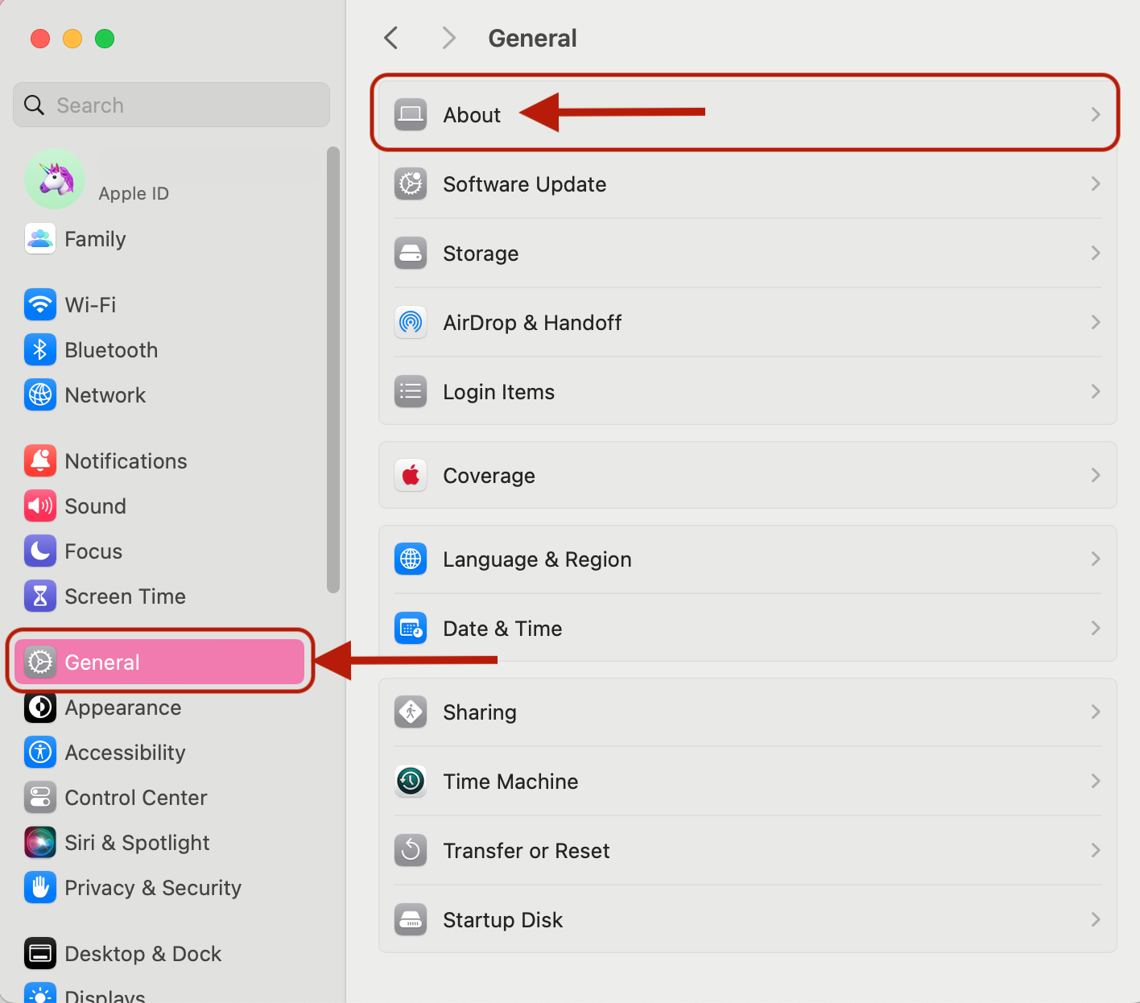Click the Bluetooth icon in sidebar
Viewport: 1140px width, 1003px height.
point(40,349)
